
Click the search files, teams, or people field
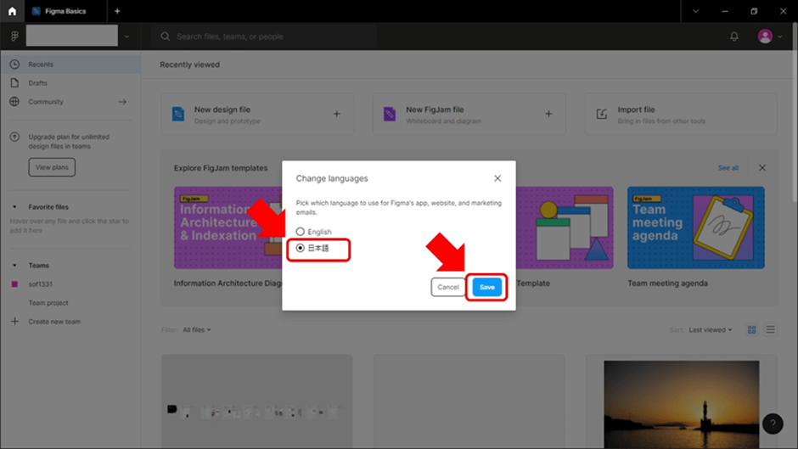pyautogui.click(x=265, y=36)
